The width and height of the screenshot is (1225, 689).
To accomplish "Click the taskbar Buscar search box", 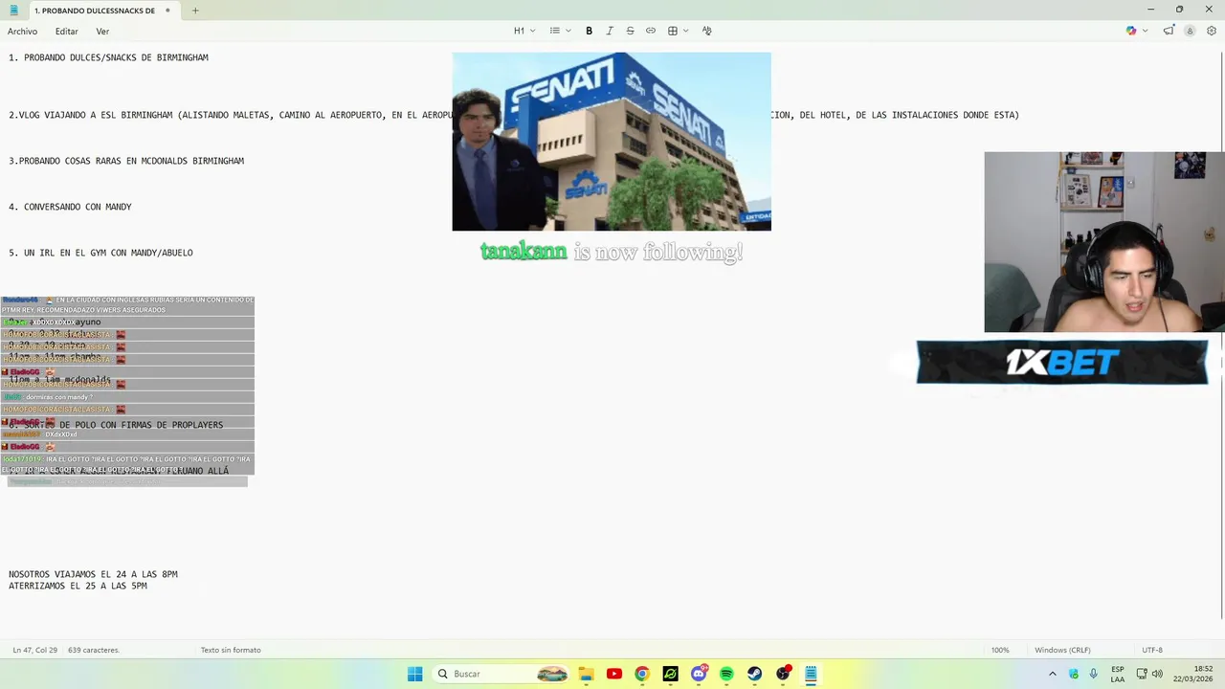I will [x=501, y=674].
